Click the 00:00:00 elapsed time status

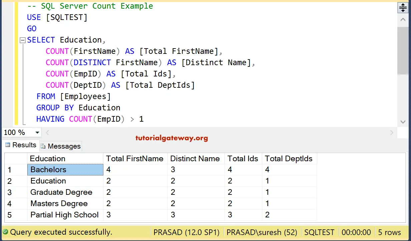[356, 232]
